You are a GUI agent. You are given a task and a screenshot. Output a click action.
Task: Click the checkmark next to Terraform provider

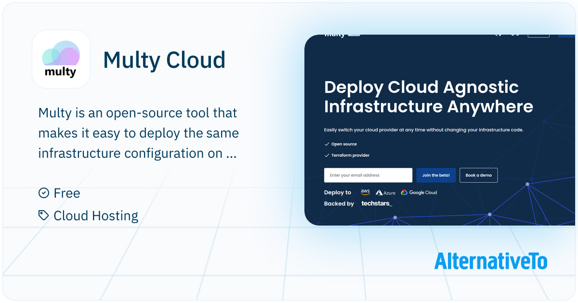(327, 155)
